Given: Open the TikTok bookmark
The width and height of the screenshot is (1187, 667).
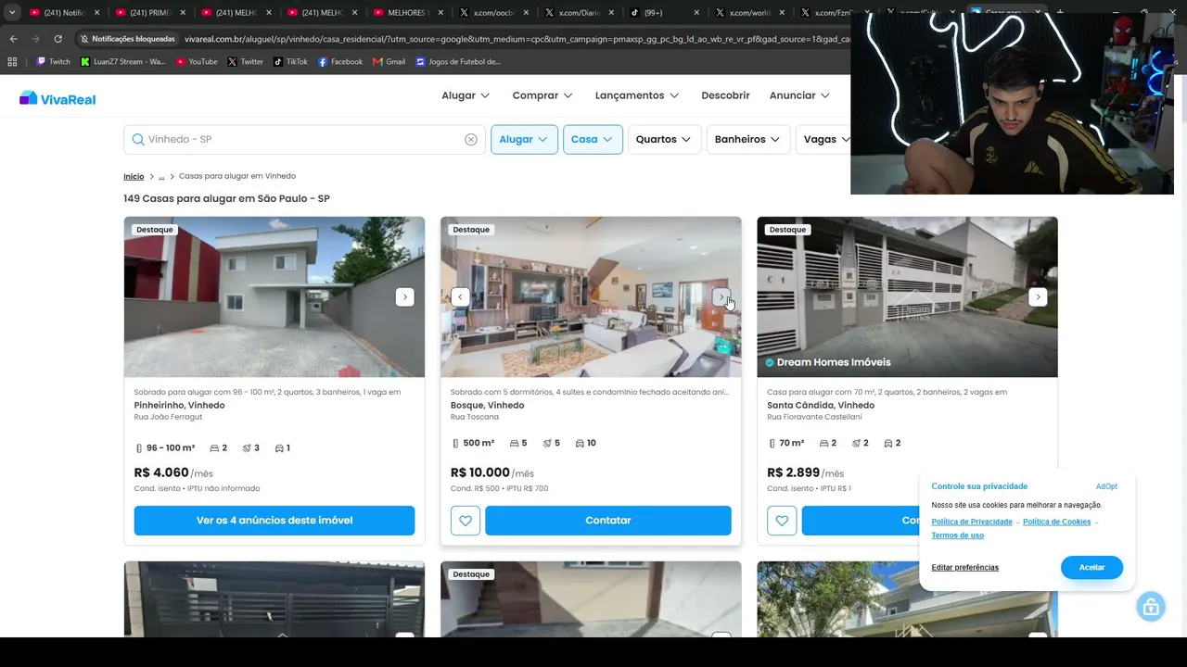Looking at the screenshot, I should 290,62.
